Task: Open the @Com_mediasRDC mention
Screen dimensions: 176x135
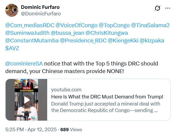Action: point(30,25)
